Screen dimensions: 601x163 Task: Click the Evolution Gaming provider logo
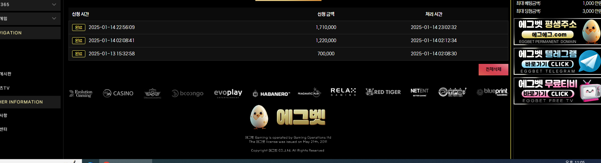pyautogui.click(x=81, y=94)
